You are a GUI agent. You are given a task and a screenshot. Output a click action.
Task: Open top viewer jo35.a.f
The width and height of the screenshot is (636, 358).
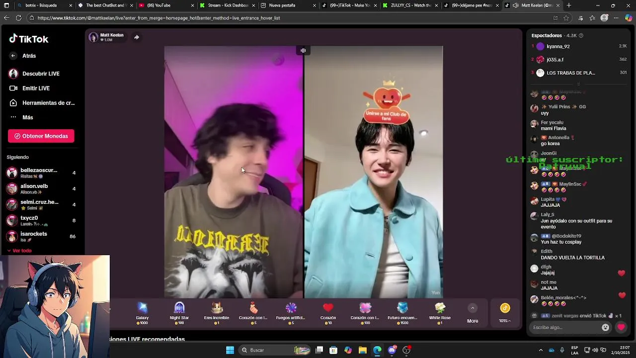coord(579,60)
